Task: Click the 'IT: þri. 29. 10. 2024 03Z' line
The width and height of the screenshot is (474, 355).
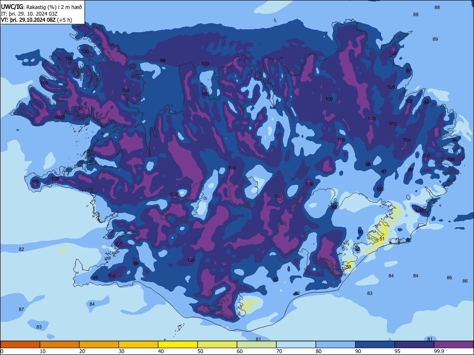Action: point(29,14)
